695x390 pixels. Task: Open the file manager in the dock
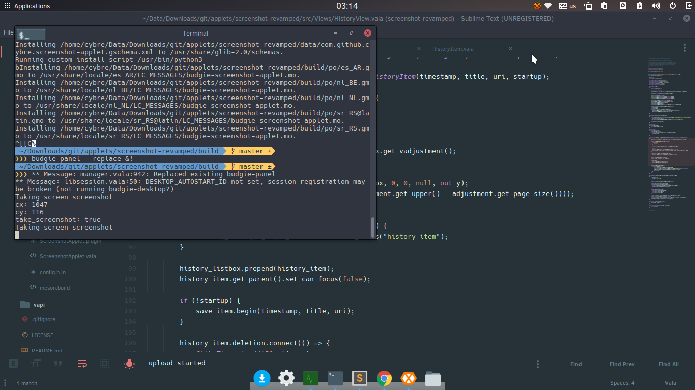[433, 378]
